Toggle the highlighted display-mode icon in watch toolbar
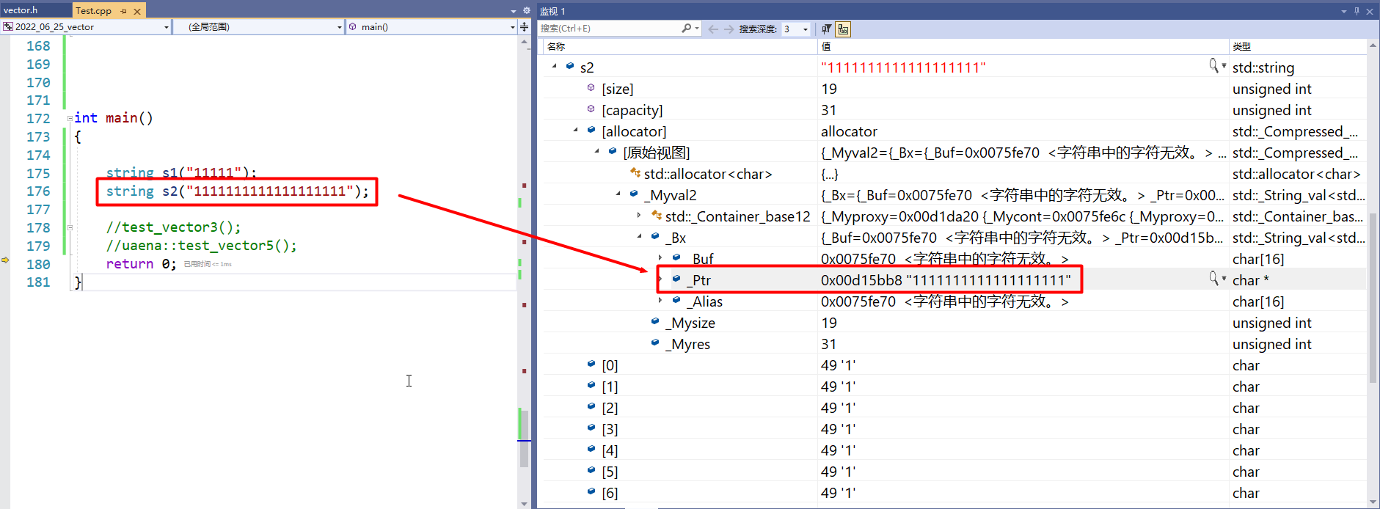The height and width of the screenshot is (509, 1380). [x=843, y=29]
